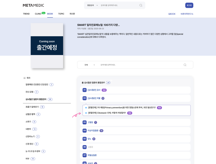Open the 통합검색 search type dropdown
This screenshot has height=164, width=216.
tap(92, 5)
